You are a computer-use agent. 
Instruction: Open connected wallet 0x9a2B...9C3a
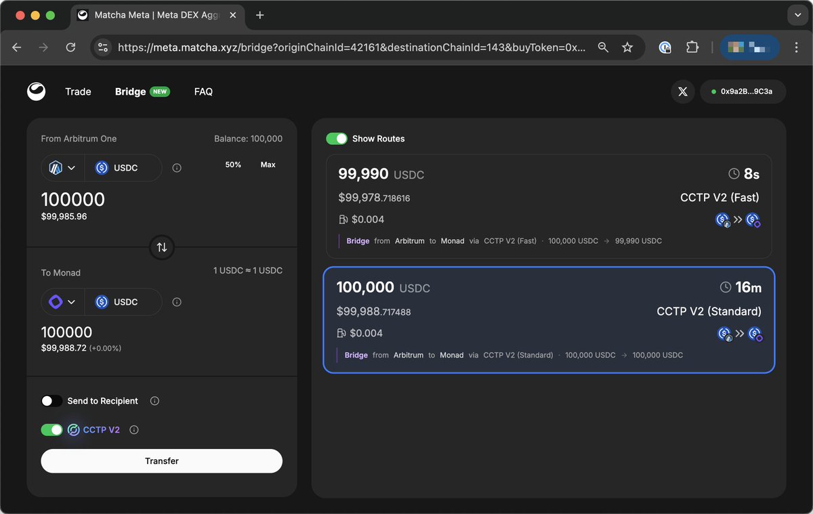point(743,91)
